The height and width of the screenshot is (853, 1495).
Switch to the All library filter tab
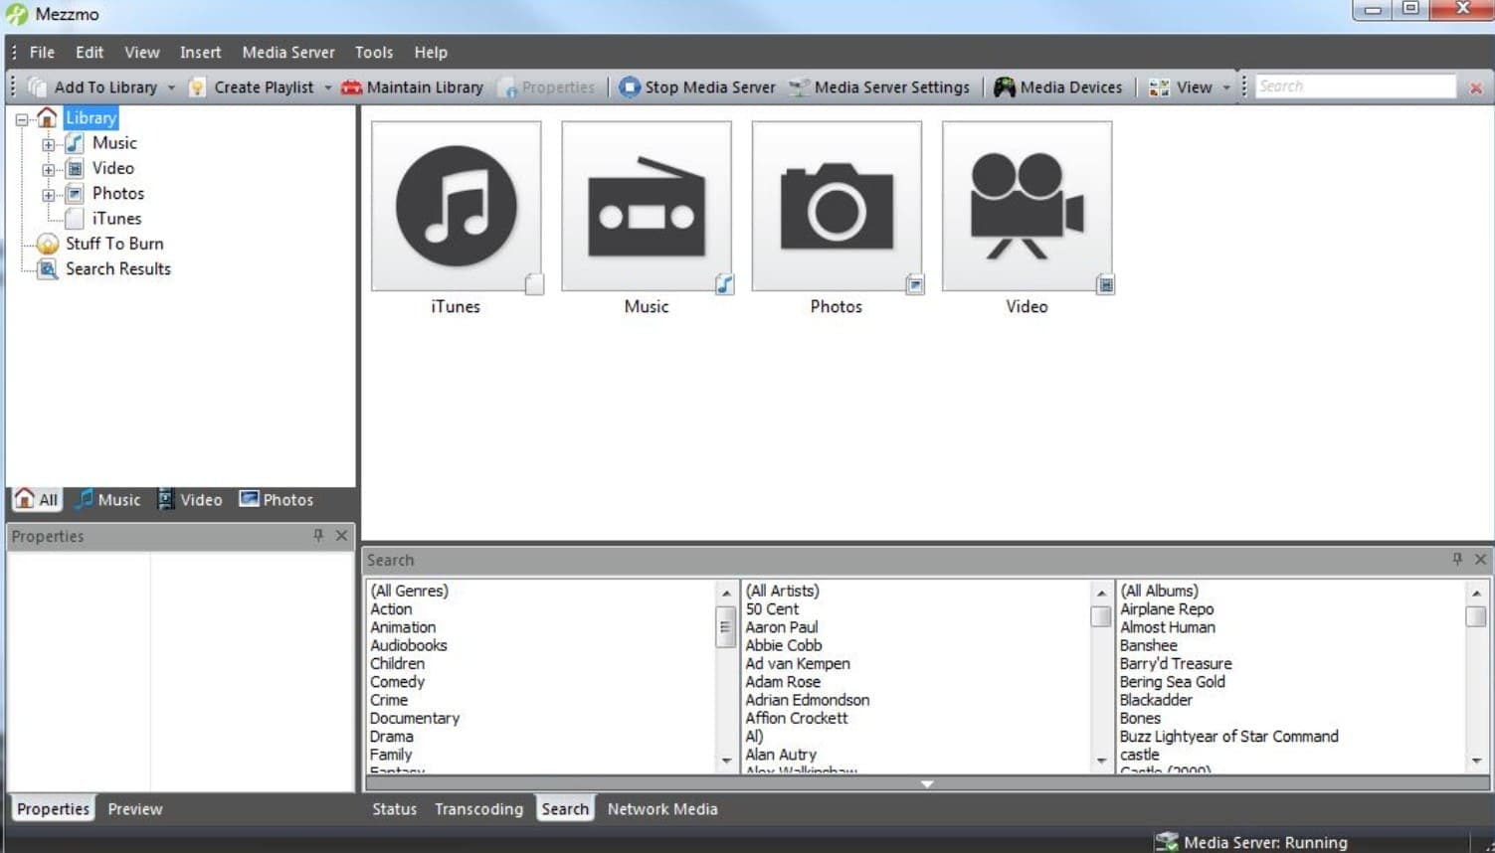[x=37, y=499]
